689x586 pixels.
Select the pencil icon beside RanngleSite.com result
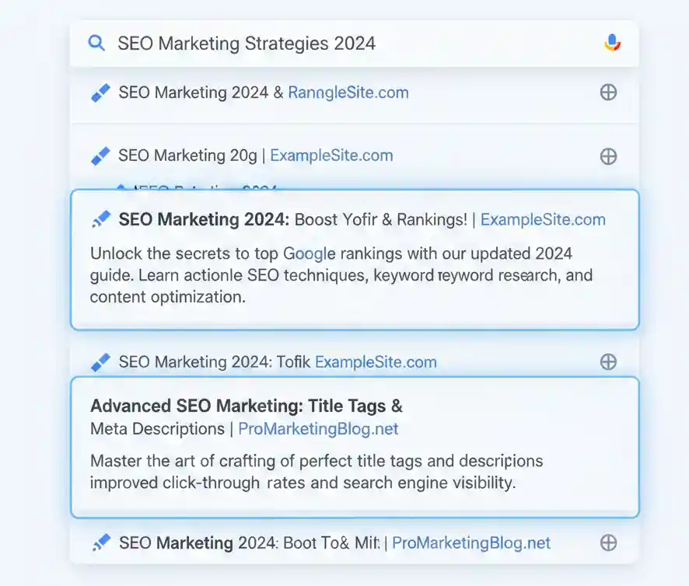(x=100, y=92)
